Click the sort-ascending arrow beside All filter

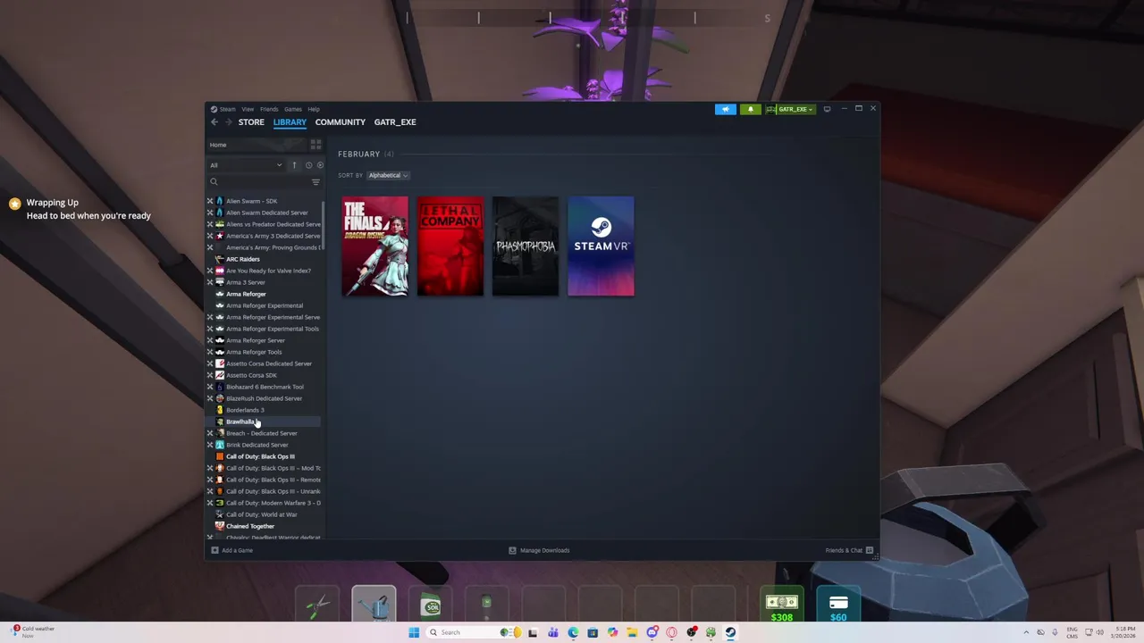click(x=294, y=165)
